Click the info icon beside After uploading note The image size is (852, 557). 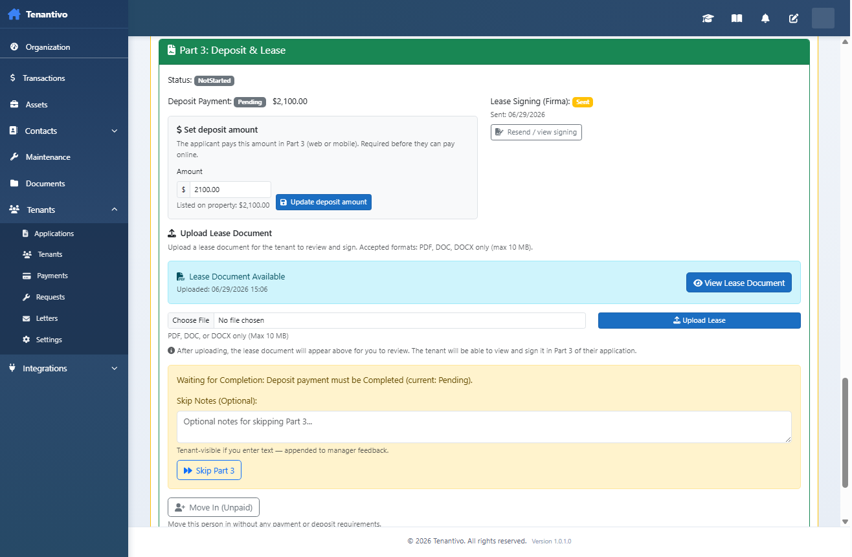(172, 351)
